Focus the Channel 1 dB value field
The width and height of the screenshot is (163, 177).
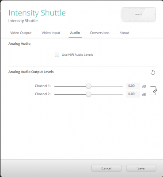point(133,86)
